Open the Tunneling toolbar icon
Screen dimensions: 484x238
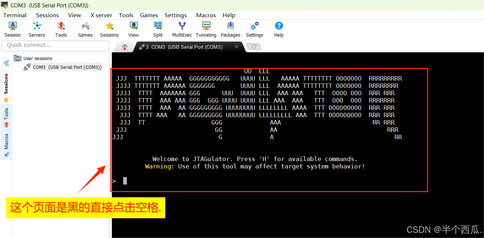[x=206, y=29]
